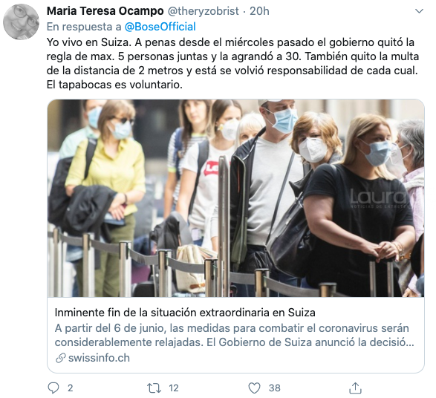This screenshot has width=436, height=398.
Task: Retweet this post via the arrows icon
Action: pos(154,388)
